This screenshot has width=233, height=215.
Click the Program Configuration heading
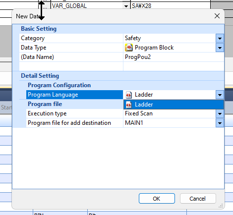(59, 85)
